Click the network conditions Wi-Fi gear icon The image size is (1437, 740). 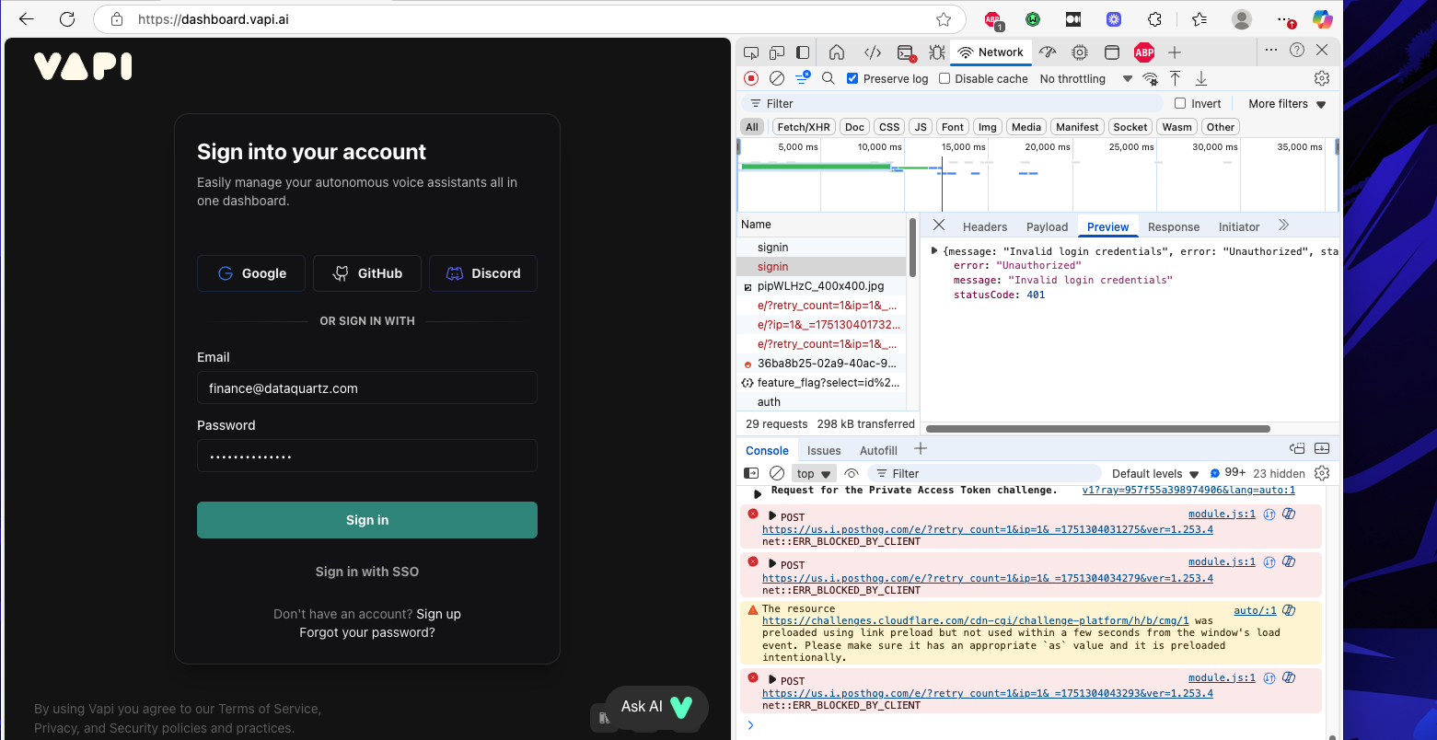point(1150,78)
